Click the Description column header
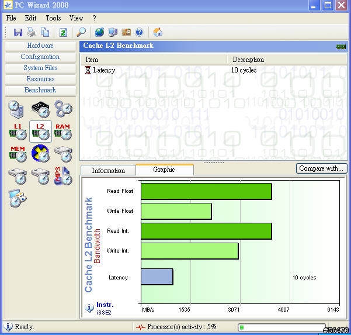Viewport: 351px width, 335px height. coord(287,60)
